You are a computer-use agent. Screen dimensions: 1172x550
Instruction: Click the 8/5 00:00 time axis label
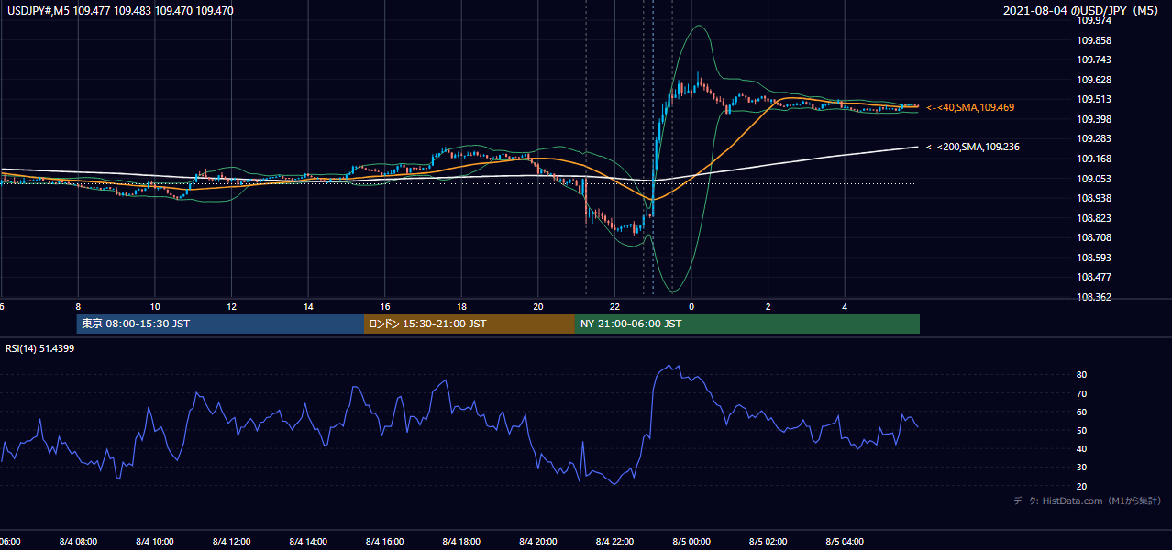coord(691,541)
